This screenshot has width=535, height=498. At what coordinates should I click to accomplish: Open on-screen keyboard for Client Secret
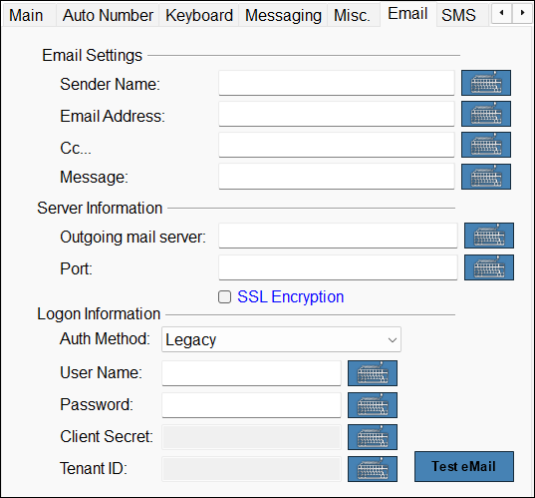click(x=373, y=437)
